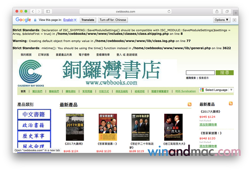Click www.cwbbooks.com banner text
This screenshot has width=251, height=171.
[112, 83]
